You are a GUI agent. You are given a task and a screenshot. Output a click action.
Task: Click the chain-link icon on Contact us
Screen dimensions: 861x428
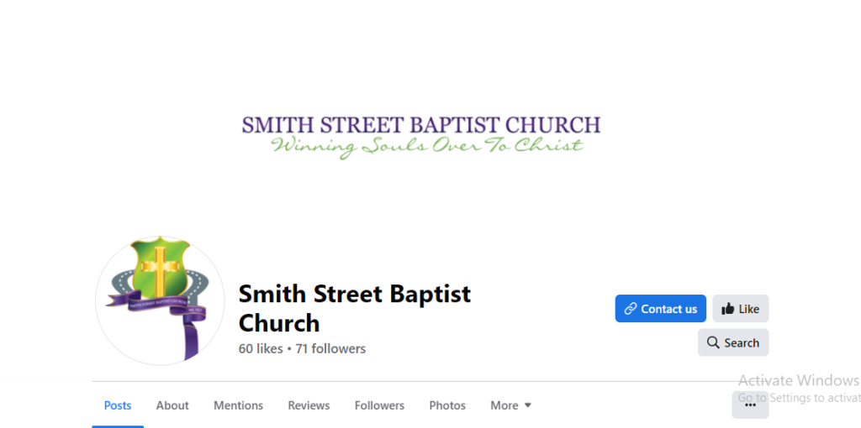pos(630,309)
